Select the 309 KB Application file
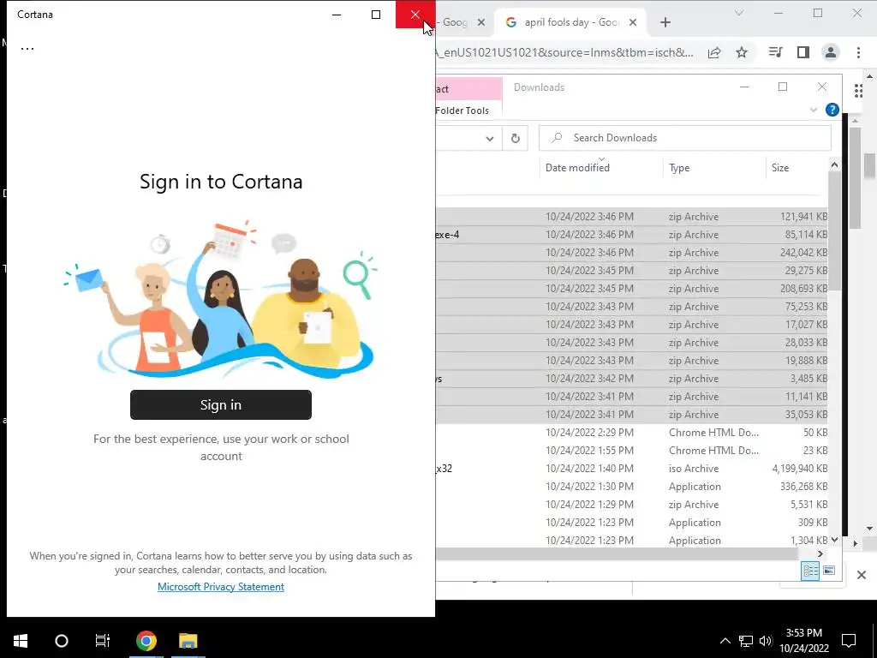Screen dimensions: 877x658 coord(632,522)
